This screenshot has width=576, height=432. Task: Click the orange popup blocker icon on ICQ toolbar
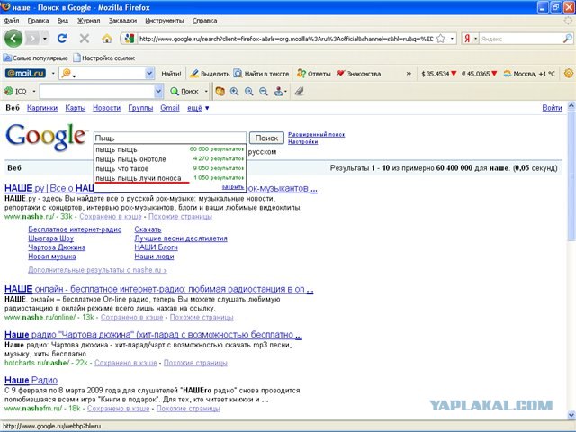point(220,92)
